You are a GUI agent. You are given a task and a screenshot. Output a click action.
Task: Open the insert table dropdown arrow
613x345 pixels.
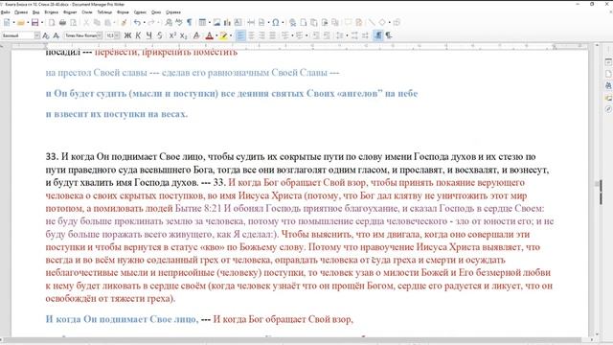pyautogui.click(x=209, y=22)
